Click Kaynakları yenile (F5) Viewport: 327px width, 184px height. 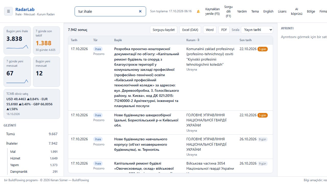[x=213, y=11]
